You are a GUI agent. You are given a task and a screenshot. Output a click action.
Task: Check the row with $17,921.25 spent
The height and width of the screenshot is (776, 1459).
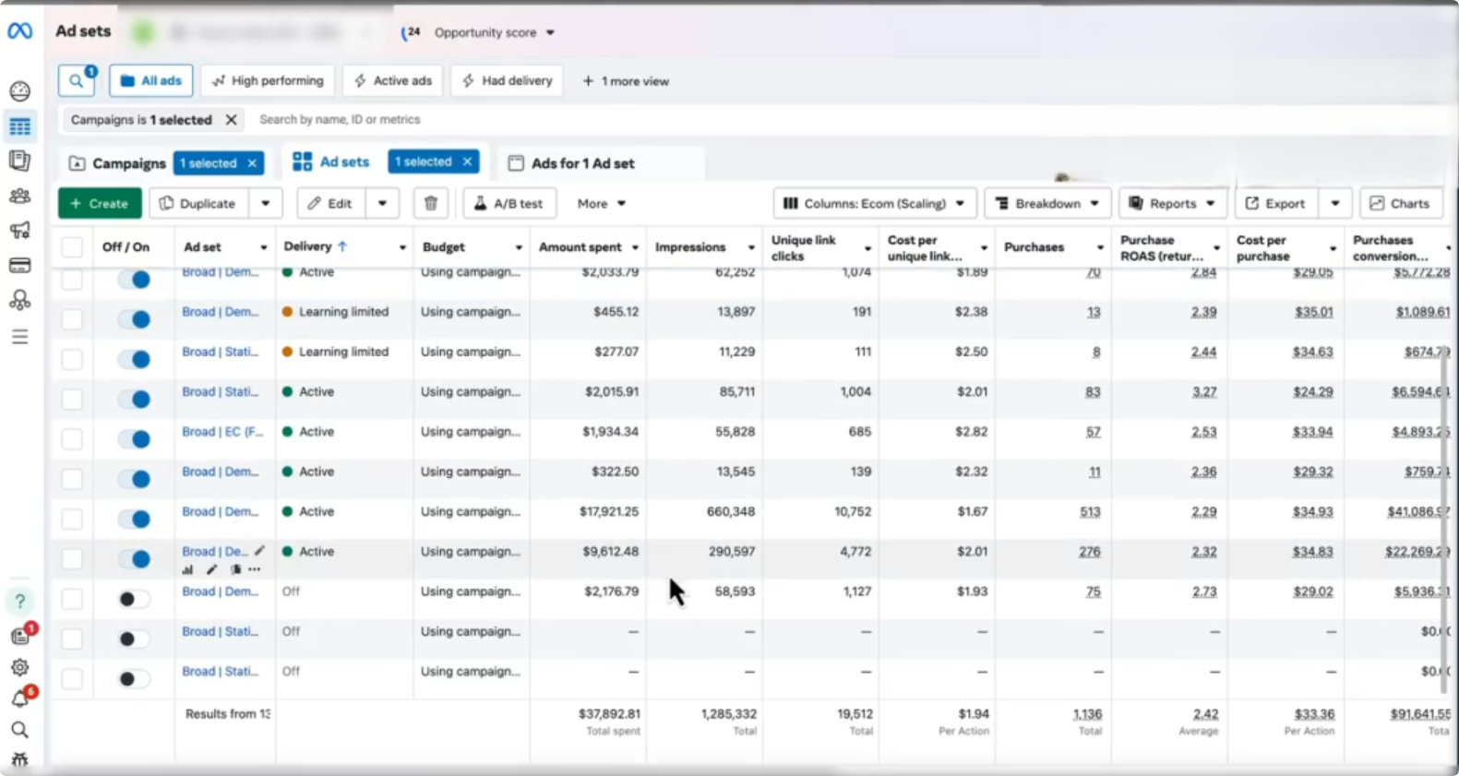tap(71, 519)
